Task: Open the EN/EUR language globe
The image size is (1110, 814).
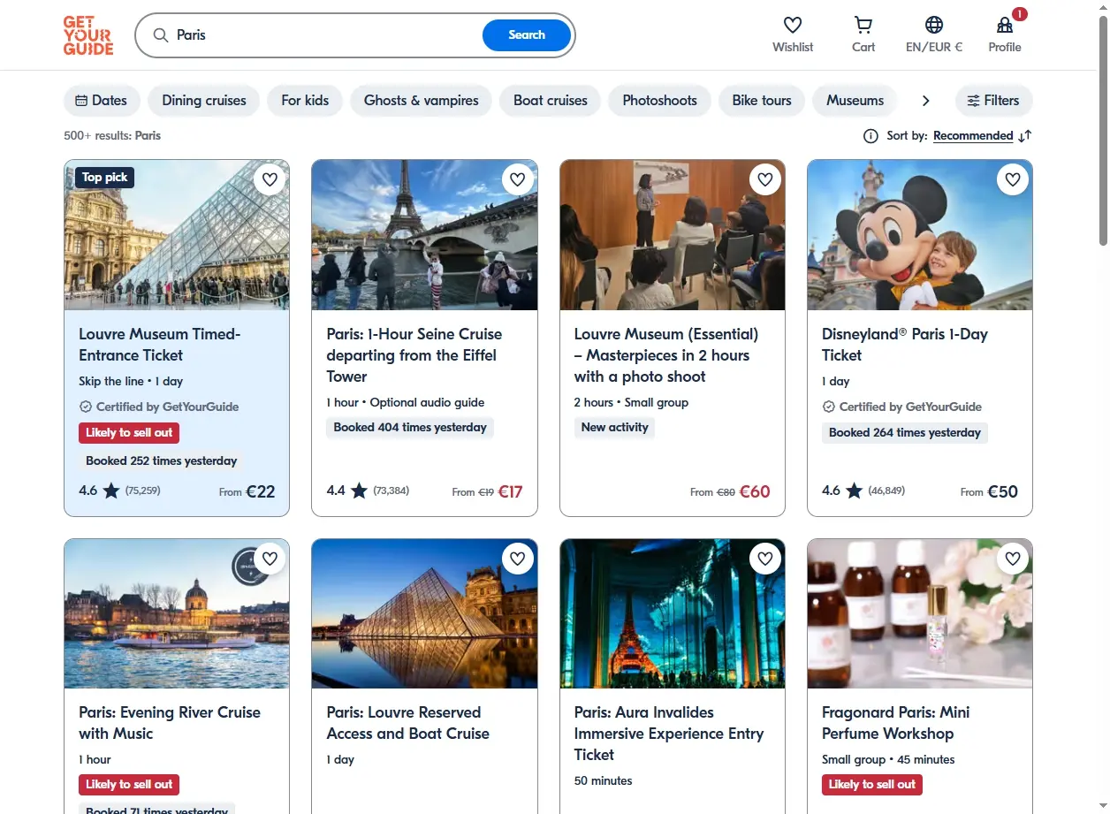Action: click(934, 25)
